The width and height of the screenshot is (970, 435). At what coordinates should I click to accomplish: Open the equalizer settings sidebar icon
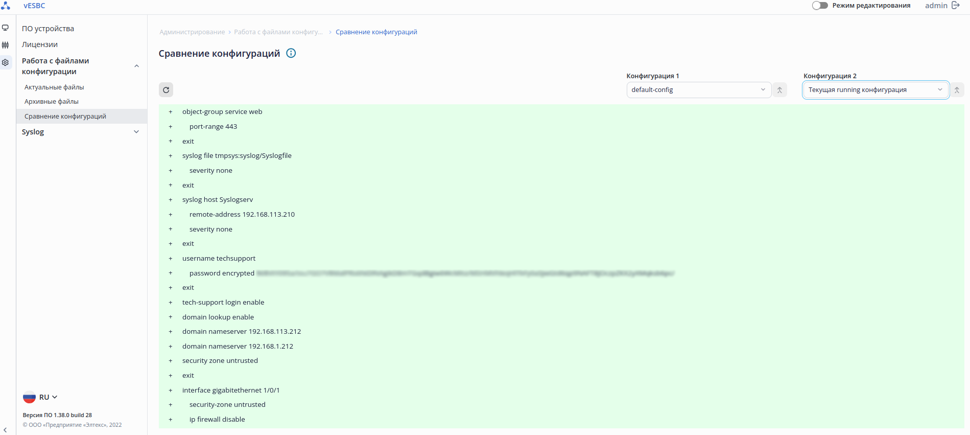tap(6, 45)
